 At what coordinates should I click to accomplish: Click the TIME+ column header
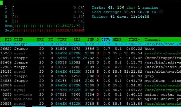coord(134,39)
